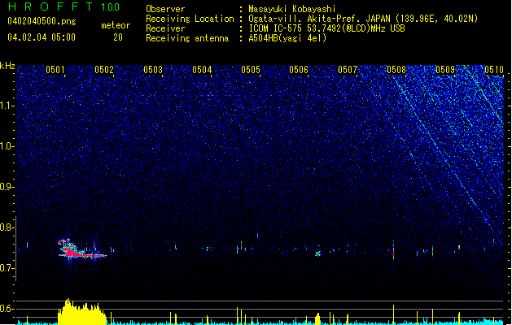Image resolution: width=512 pixels, height=325 pixels.
Task: Click the 0507 time marker
Action: (348, 70)
